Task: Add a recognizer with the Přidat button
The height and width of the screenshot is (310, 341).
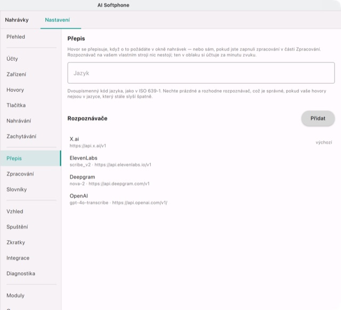Action: click(x=318, y=118)
